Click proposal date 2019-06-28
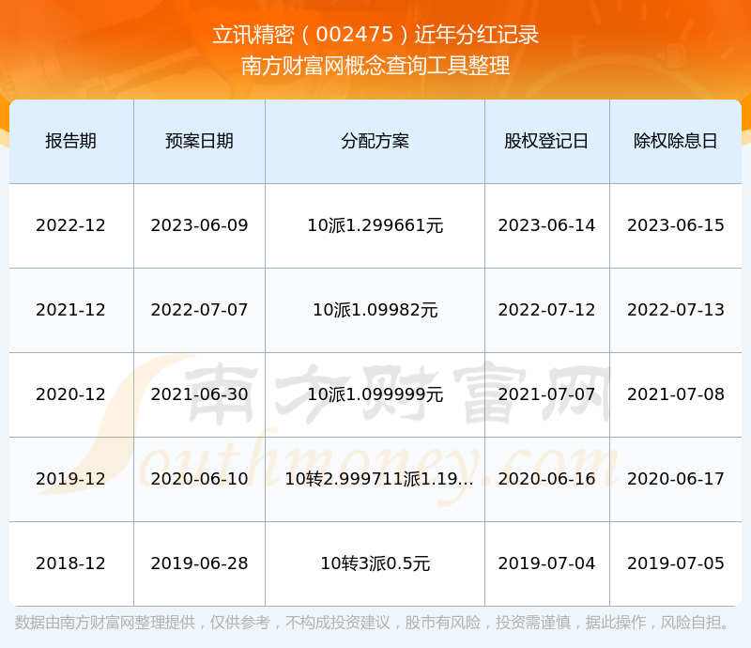This screenshot has width=751, height=648. coord(199,563)
